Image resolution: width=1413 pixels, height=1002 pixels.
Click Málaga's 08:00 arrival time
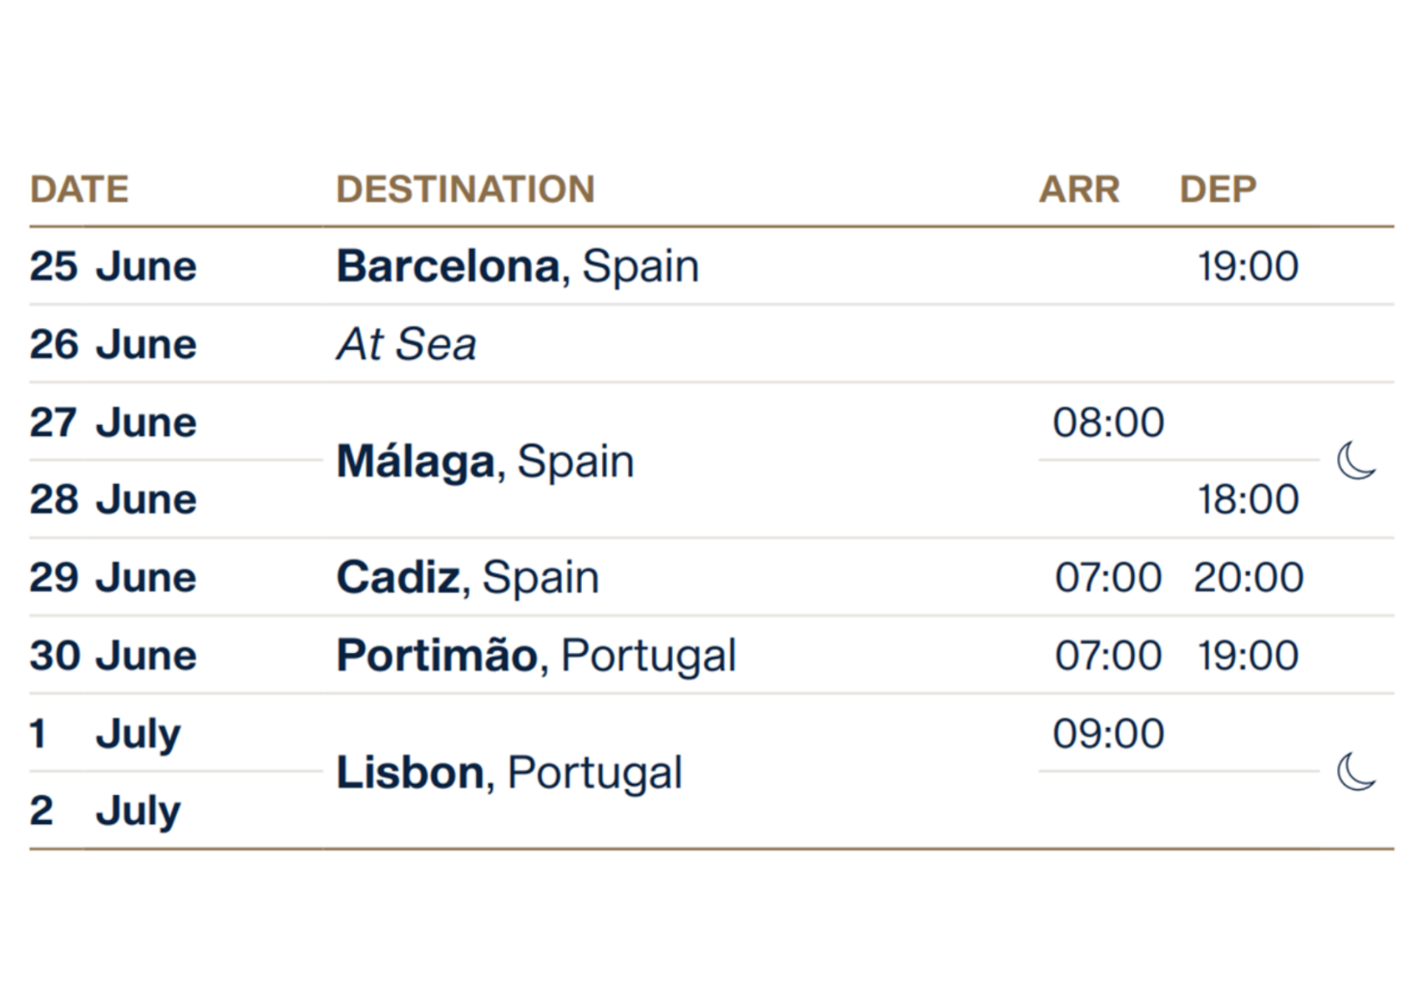pyautogui.click(x=1108, y=423)
